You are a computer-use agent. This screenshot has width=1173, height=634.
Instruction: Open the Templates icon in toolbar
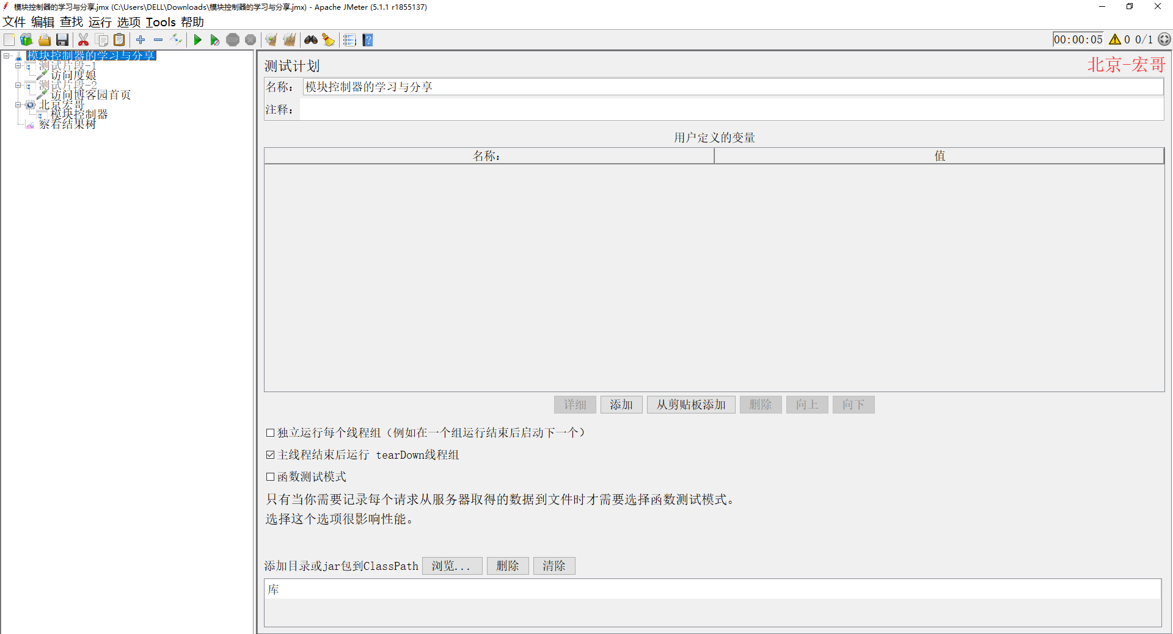point(26,40)
